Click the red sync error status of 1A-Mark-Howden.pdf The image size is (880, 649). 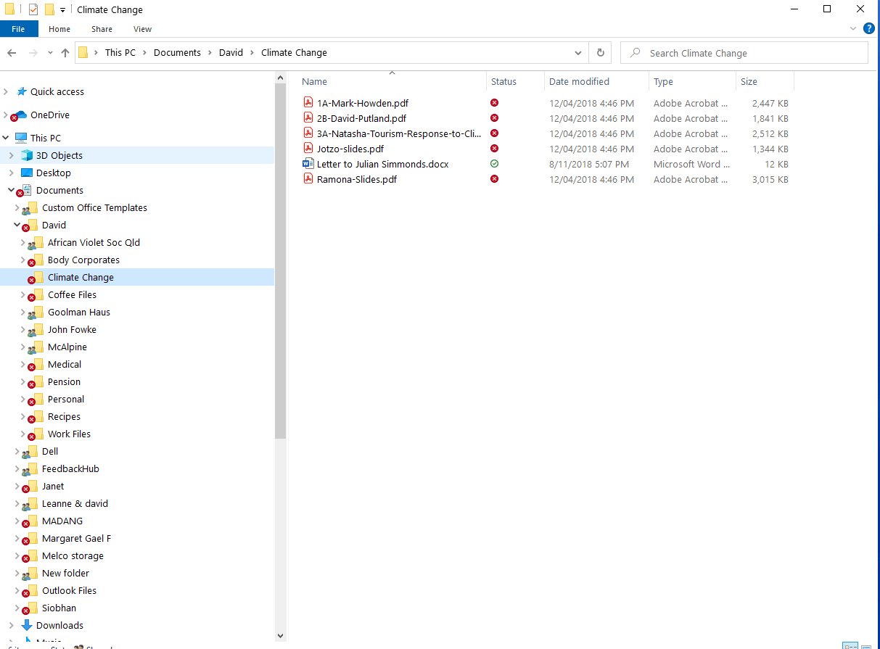[494, 103]
